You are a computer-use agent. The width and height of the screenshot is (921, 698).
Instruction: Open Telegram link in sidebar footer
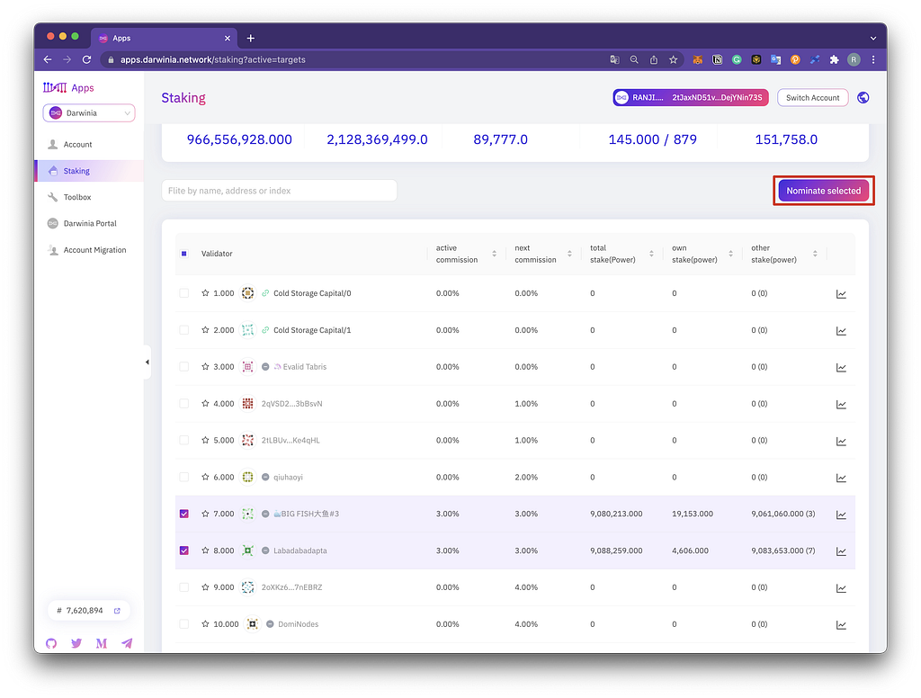127,643
